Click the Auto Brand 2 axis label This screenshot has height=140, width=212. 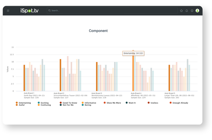[x=59, y=93]
